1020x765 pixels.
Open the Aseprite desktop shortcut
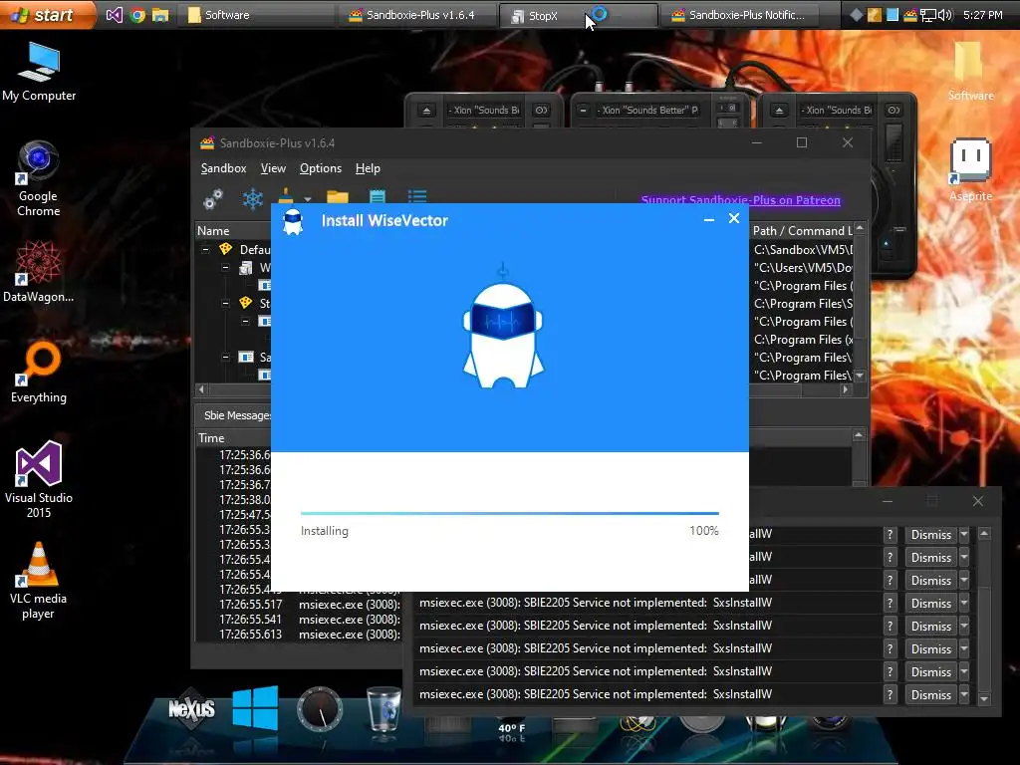tap(970, 170)
